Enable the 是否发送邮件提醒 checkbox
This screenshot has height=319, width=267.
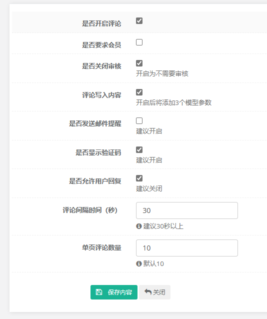click(139, 120)
